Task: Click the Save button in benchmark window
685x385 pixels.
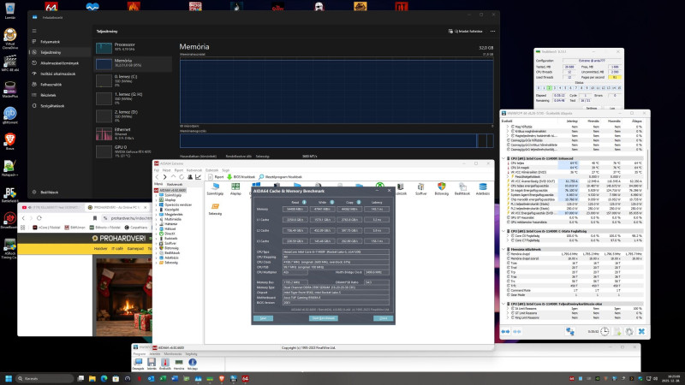Action: (x=265, y=317)
